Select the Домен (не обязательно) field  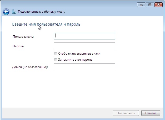coord(84,67)
